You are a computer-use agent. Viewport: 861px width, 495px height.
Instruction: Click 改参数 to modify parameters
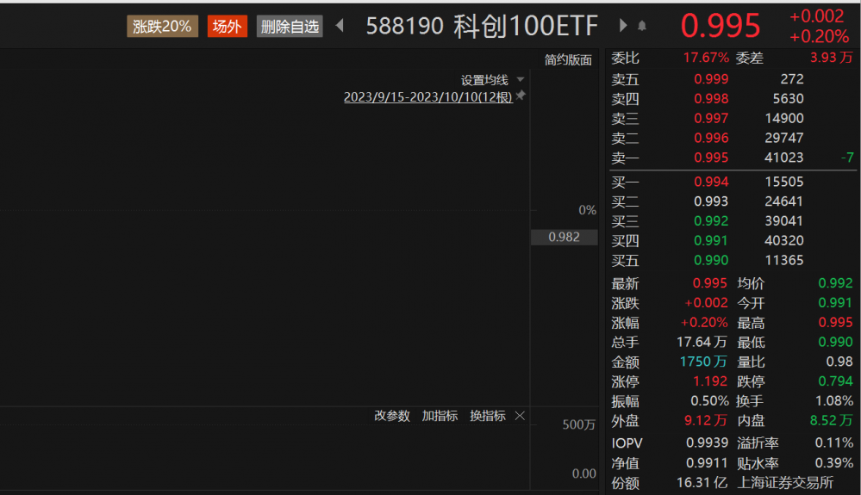pyautogui.click(x=392, y=416)
